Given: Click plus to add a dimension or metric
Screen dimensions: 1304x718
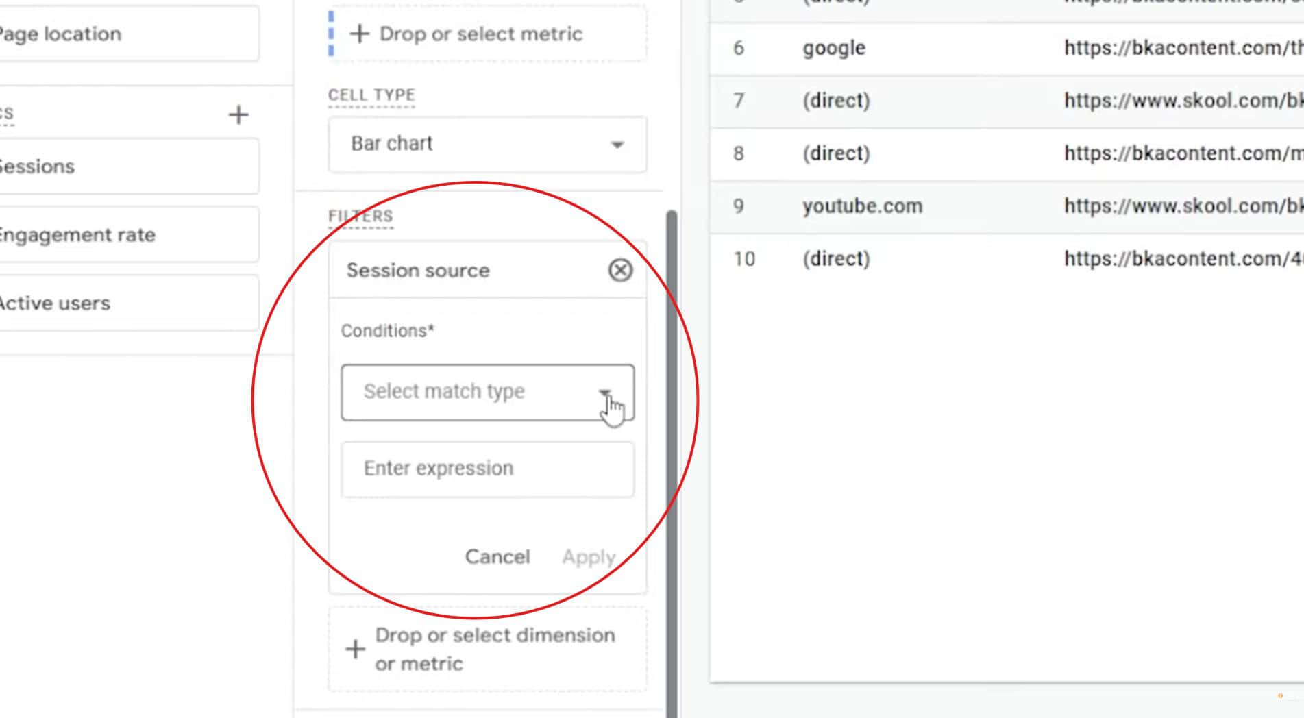Looking at the screenshot, I should pyautogui.click(x=355, y=648).
